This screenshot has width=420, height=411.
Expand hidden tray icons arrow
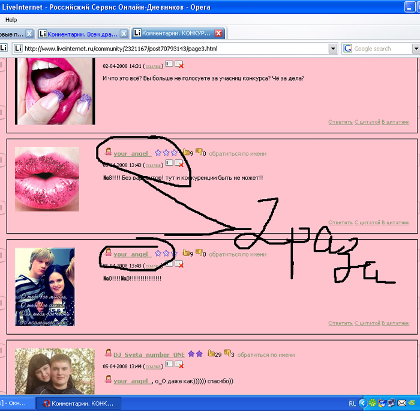(363, 403)
